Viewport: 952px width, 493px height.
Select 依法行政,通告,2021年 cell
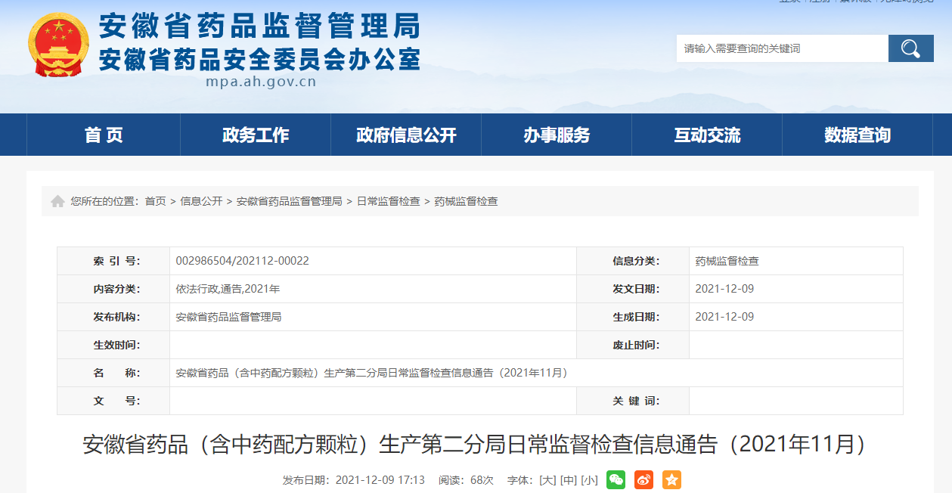pyautogui.click(x=228, y=289)
